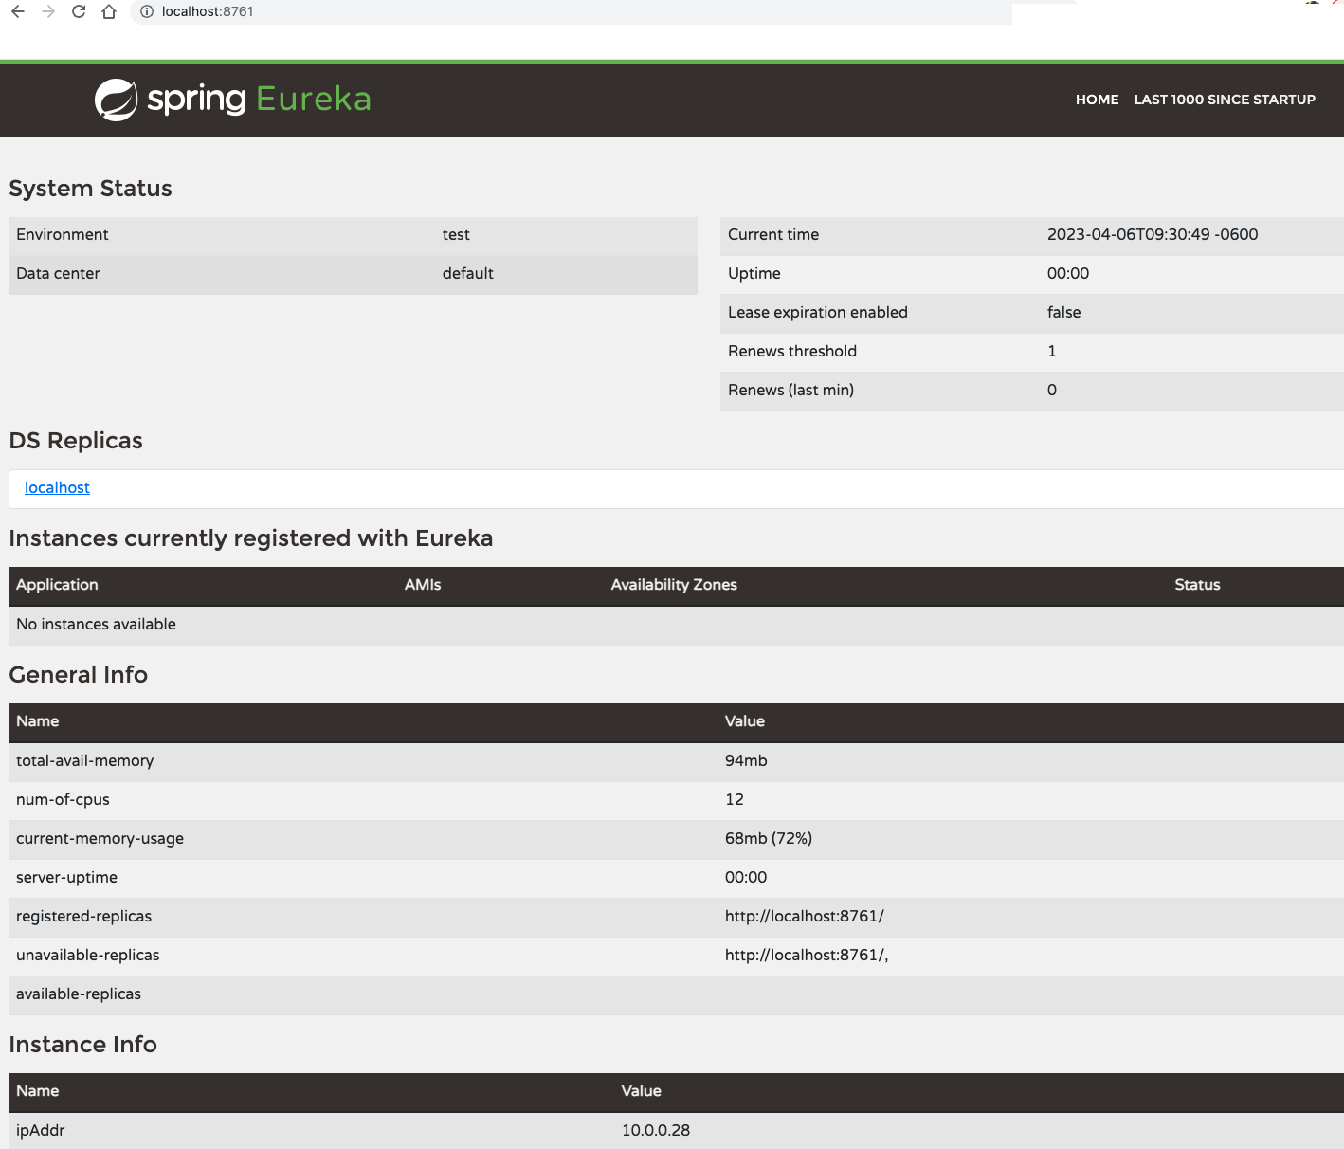Click the Current time label
The width and height of the screenshot is (1344, 1149).
(x=773, y=235)
